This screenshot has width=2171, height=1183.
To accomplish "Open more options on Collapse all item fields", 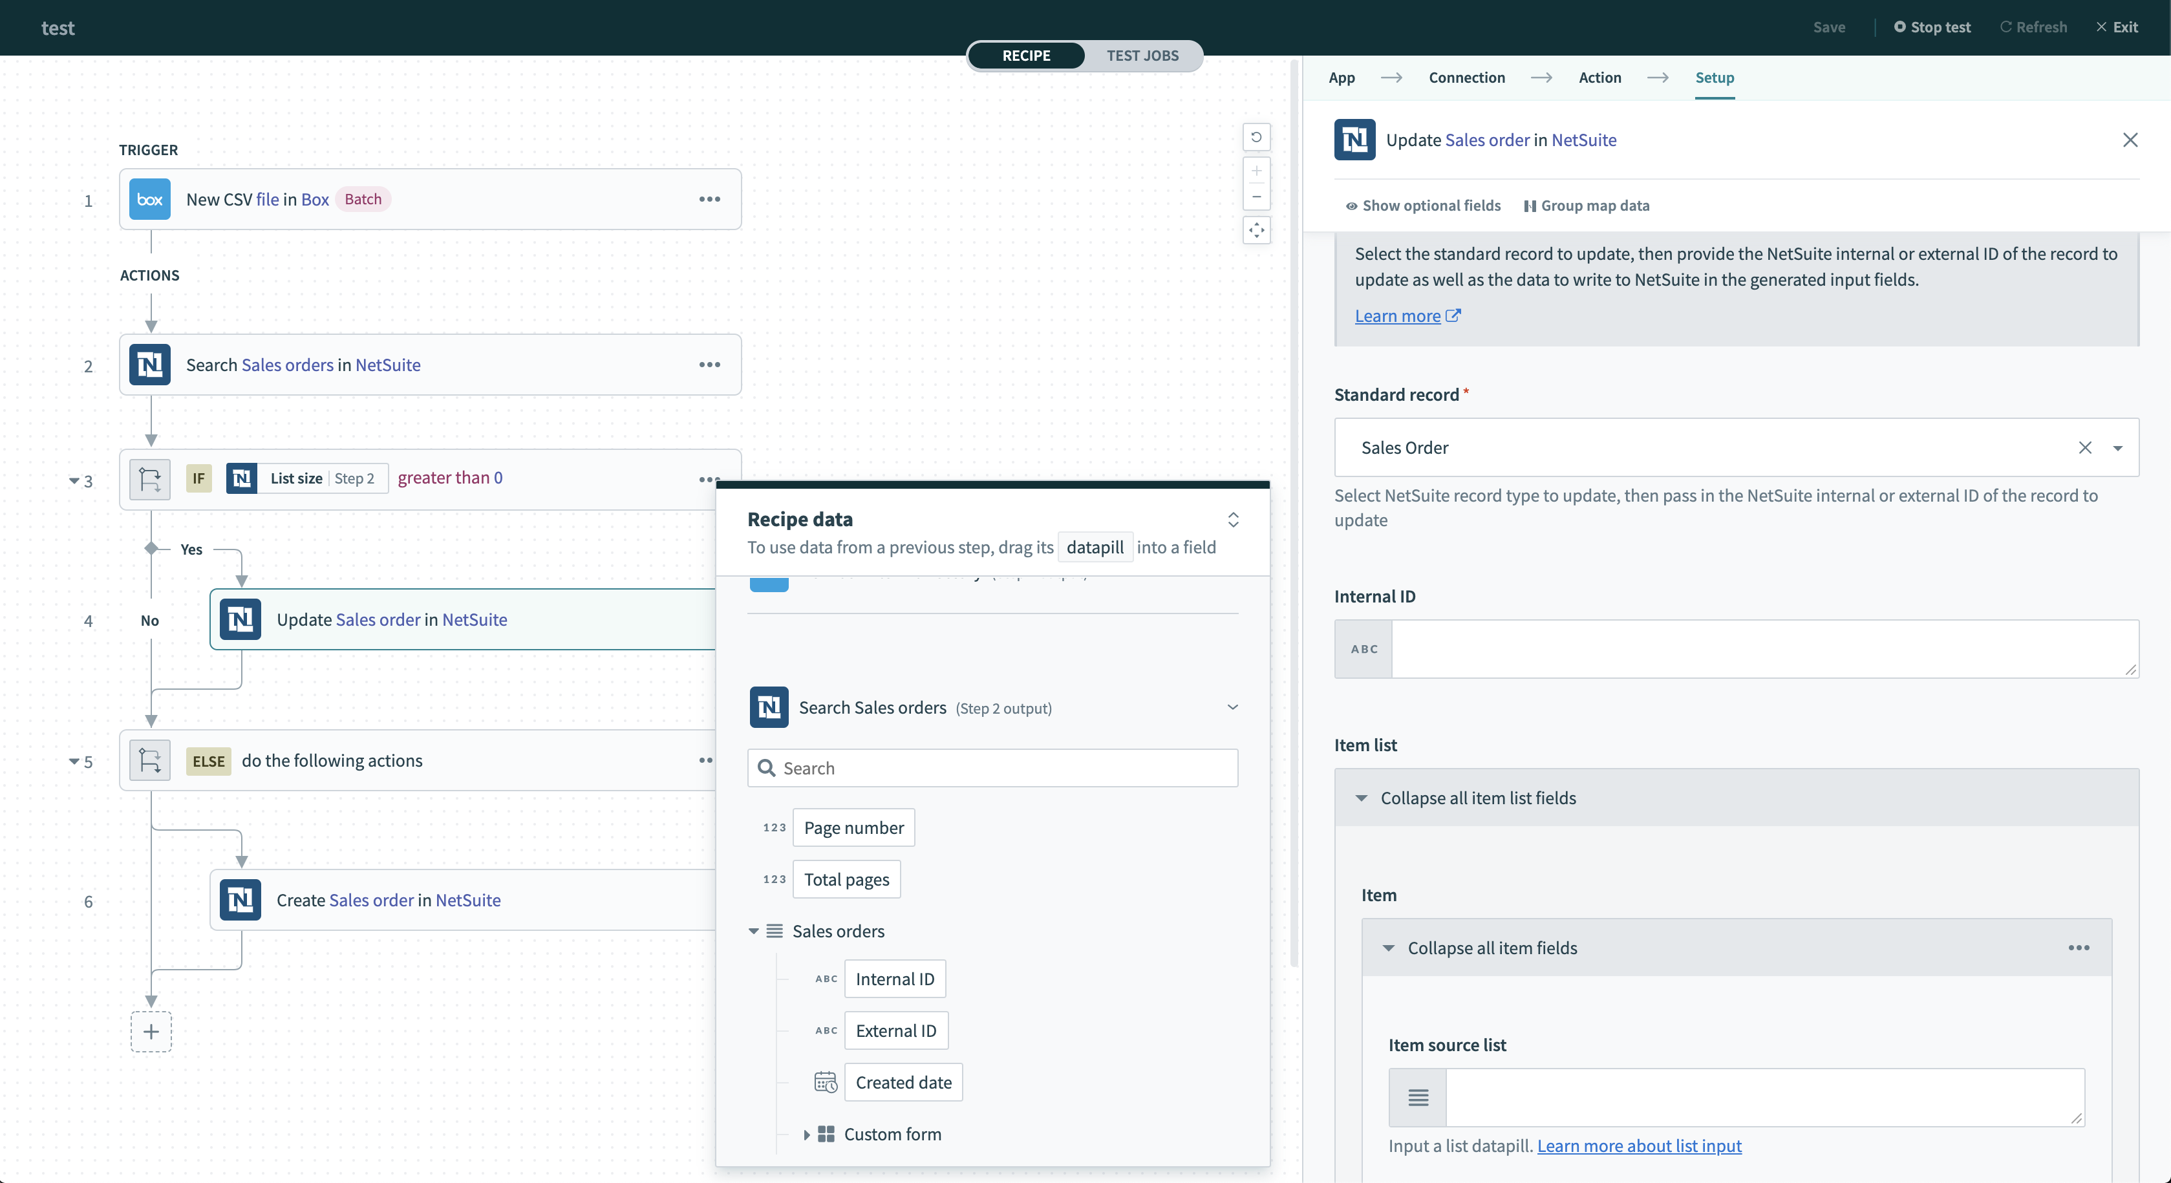I will [2079, 948].
